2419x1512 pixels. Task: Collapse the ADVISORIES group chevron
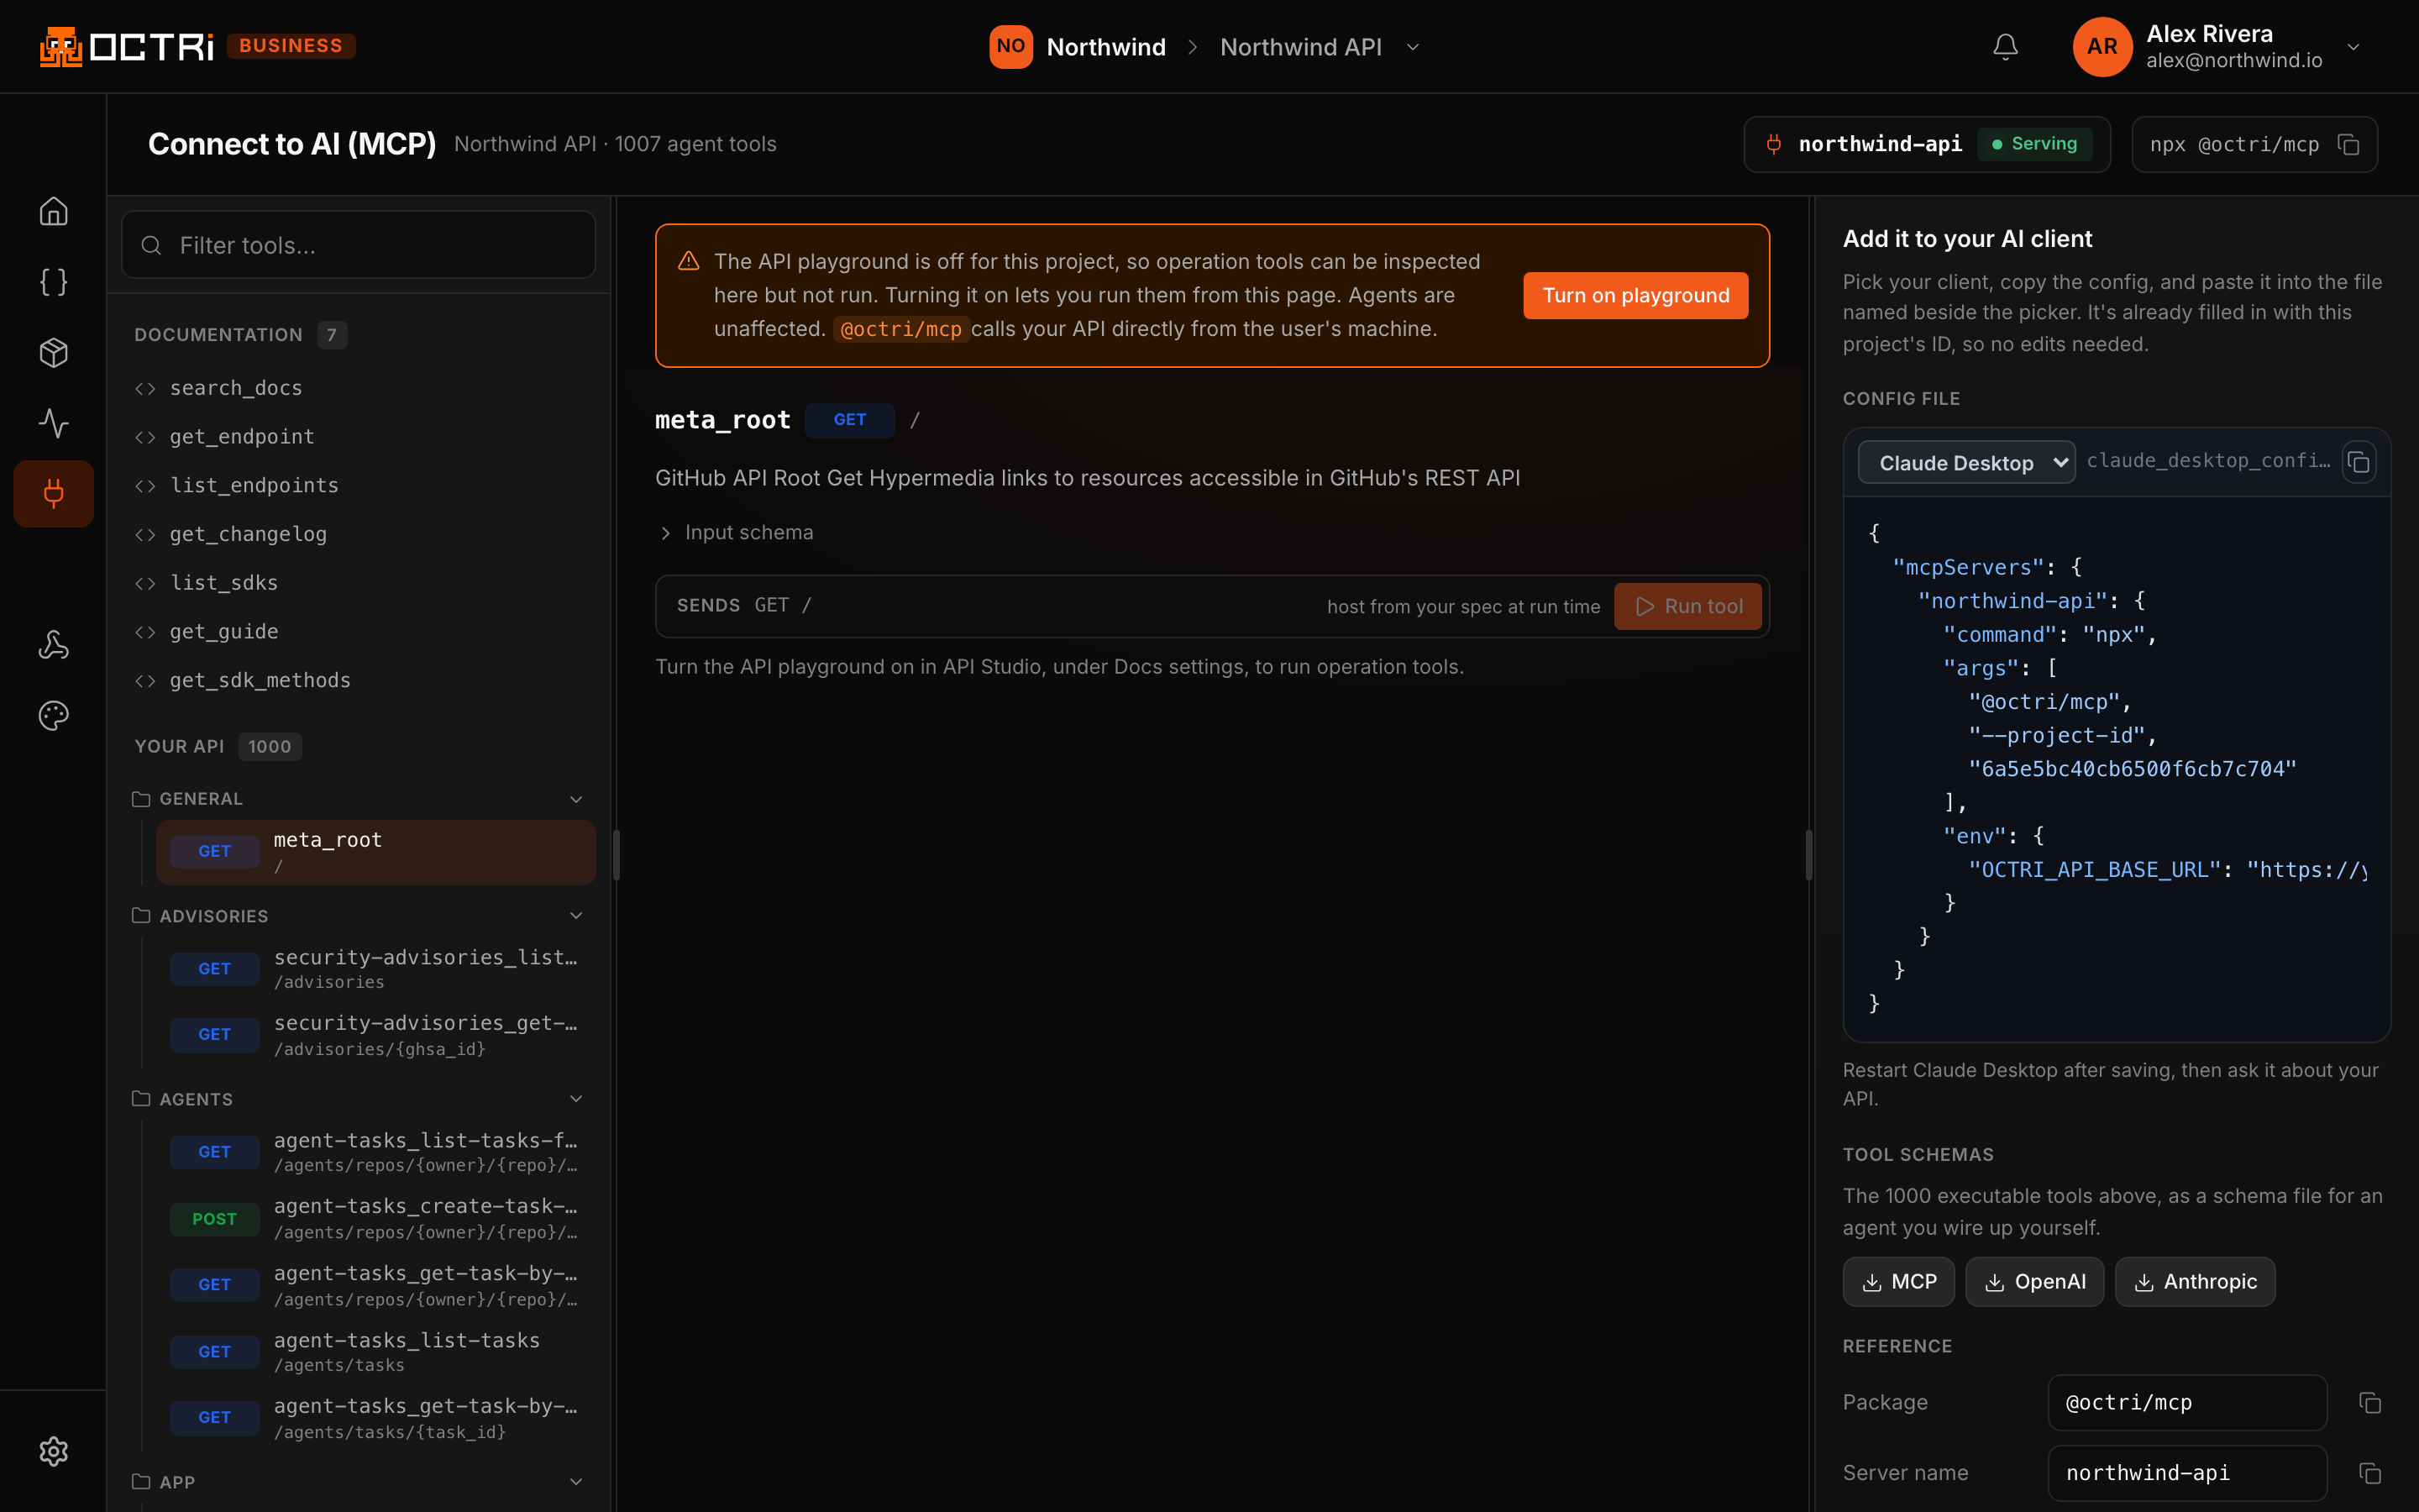click(x=575, y=916)
